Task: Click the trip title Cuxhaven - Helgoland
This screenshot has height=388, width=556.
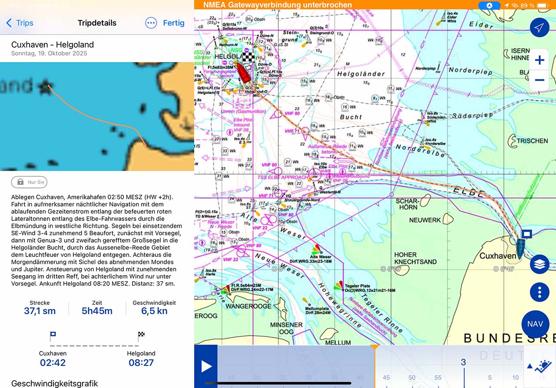Action: pyautogui.click(x=53, y=45)
